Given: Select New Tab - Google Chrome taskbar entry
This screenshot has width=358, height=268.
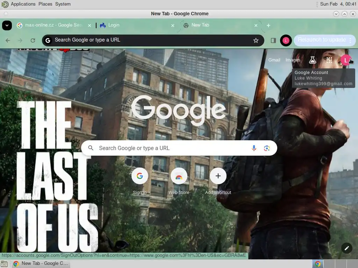Looking at the screenshot, I should tap(41, 264).
